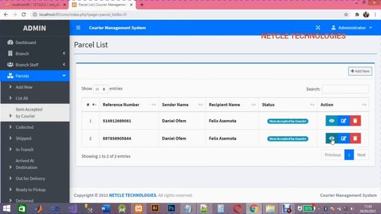The height and width of the screenshot is (214, 381).
Task: Click the fullscreen expand icon in header
Action: 318,28
